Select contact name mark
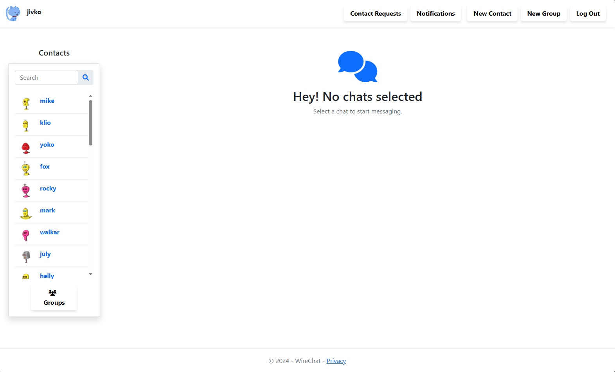 click(x=48, y=210)
